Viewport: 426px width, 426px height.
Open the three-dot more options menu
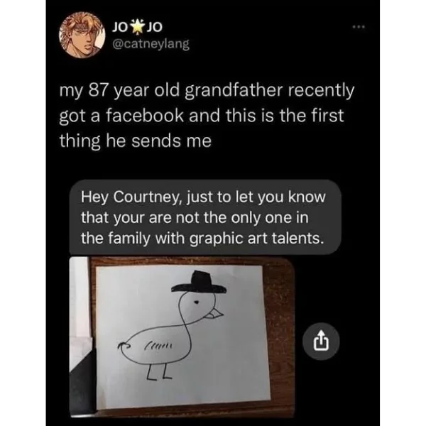coord(359,27)
